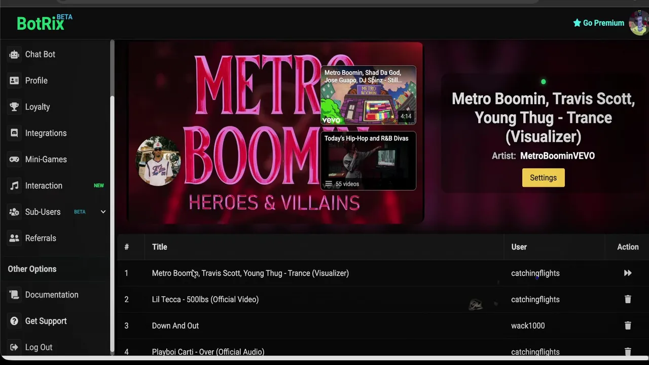
Task: Click catchingflights in the 500lbs row
Action: pyautogui.click(x=535, y=300)
